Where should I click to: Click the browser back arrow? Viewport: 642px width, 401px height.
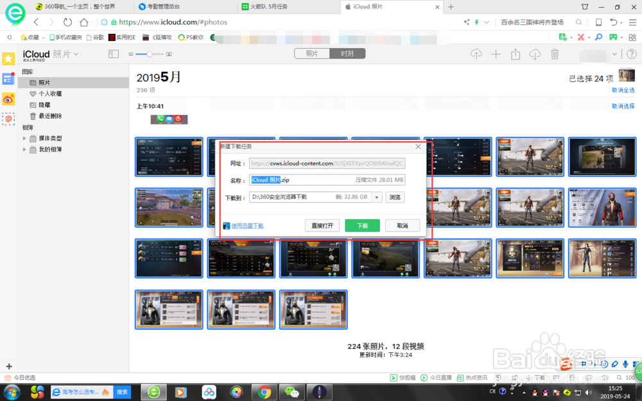coord(37,22)
